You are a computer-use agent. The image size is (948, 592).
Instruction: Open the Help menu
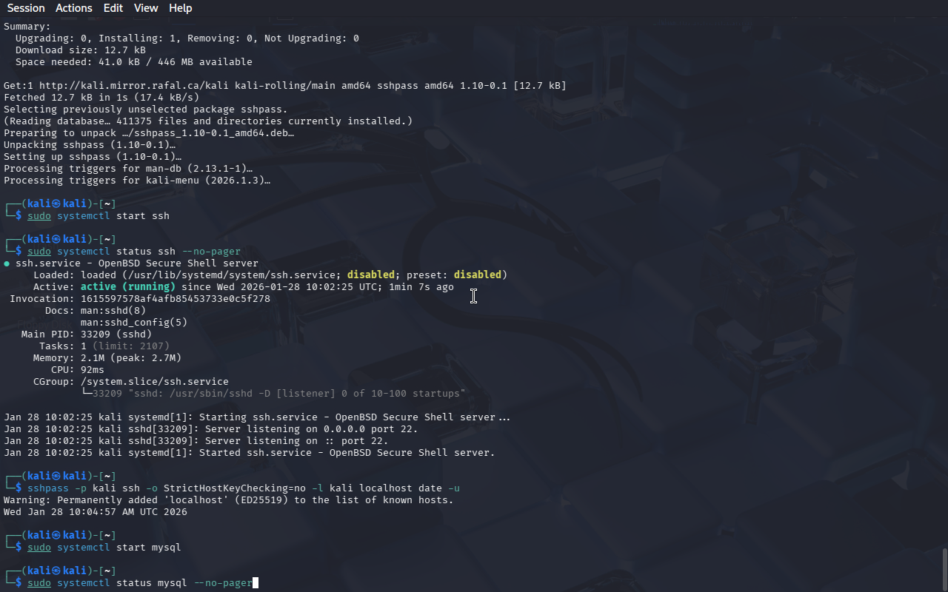[180, 8]
